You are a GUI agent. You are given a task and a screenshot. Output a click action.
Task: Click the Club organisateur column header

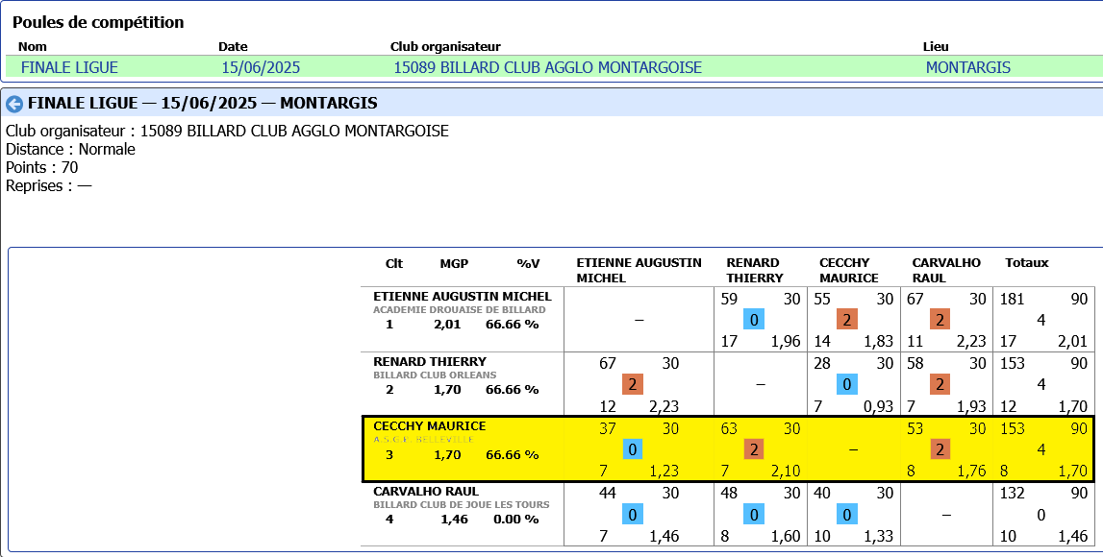pos(445,46)
